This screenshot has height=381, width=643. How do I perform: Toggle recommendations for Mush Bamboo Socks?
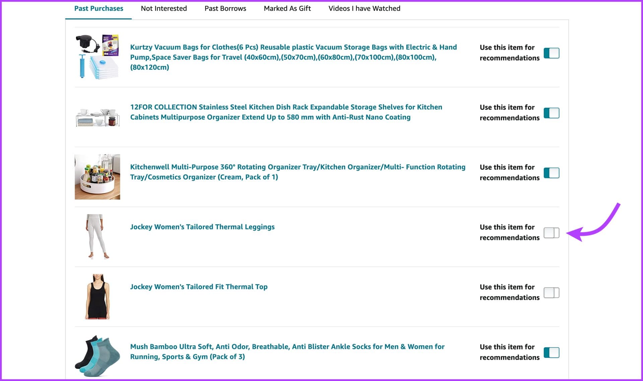[551, 352]
